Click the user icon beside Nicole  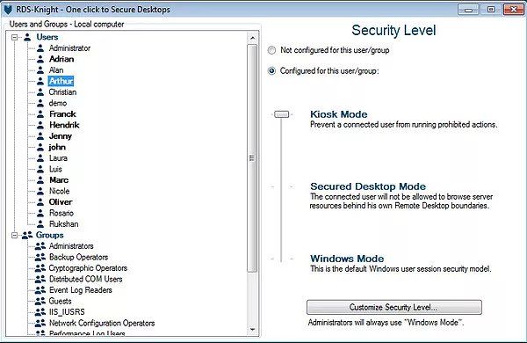coord(40,191)
